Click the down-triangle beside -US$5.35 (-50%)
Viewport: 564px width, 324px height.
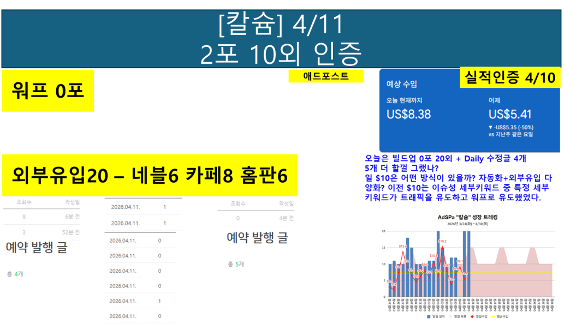490,127
